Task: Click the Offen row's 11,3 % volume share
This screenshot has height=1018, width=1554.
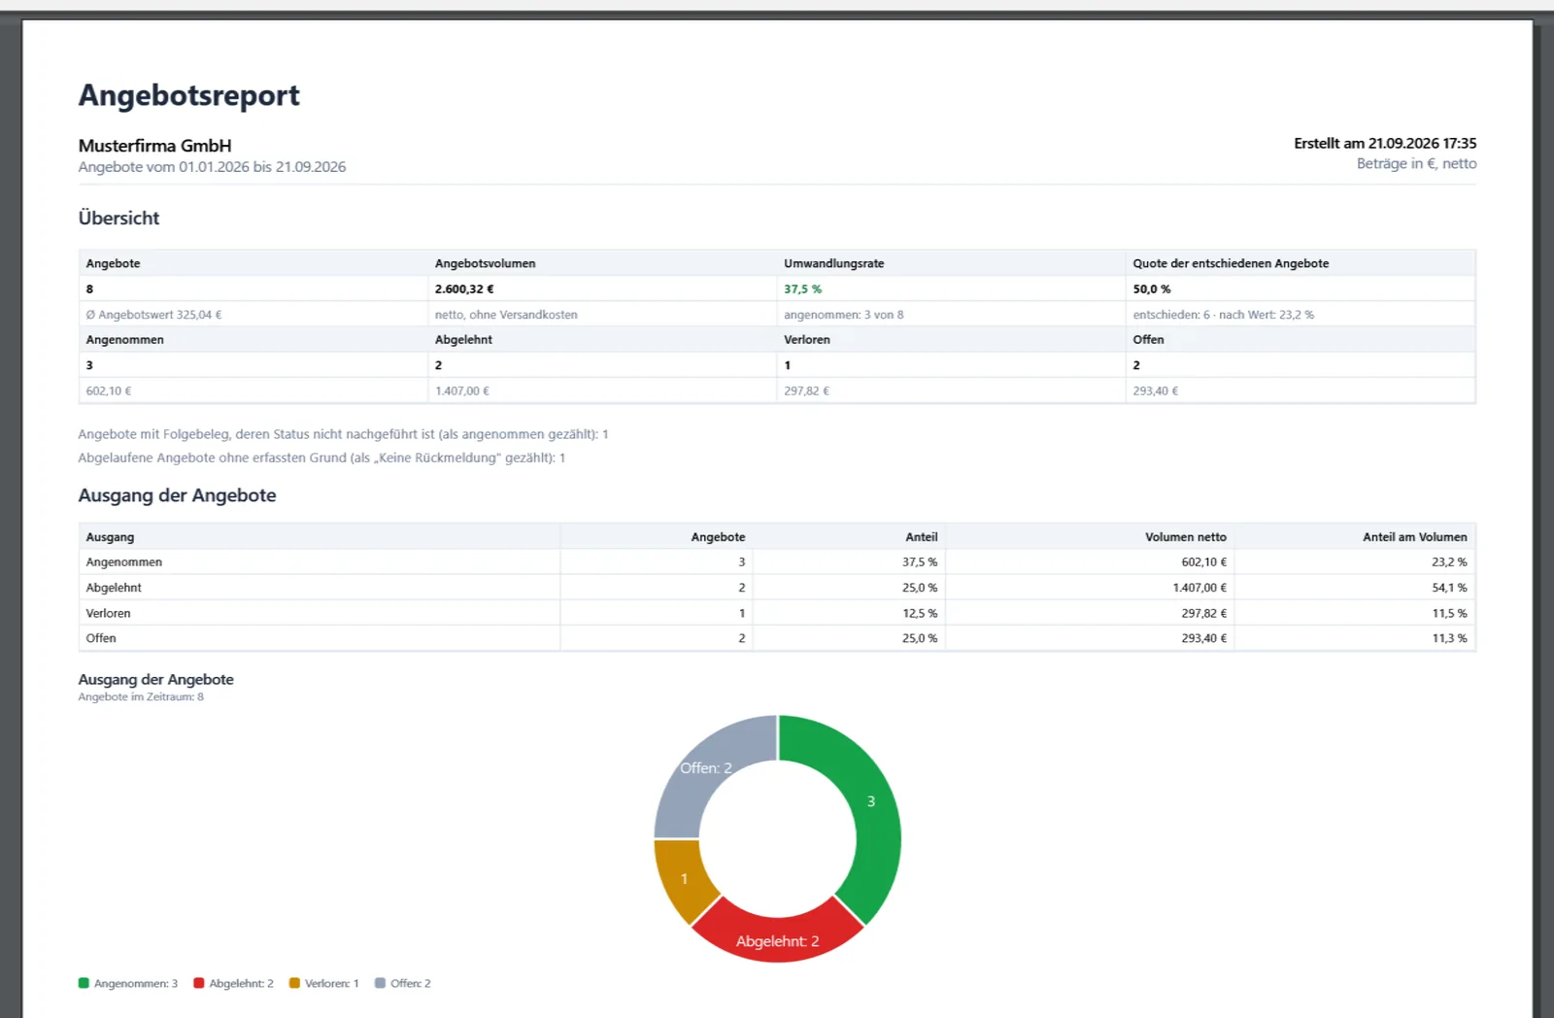Action: point(1449,638)
